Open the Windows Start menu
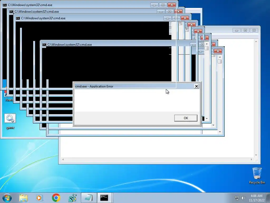This screenshot has width=270, height=203. [x=7, y=198]
